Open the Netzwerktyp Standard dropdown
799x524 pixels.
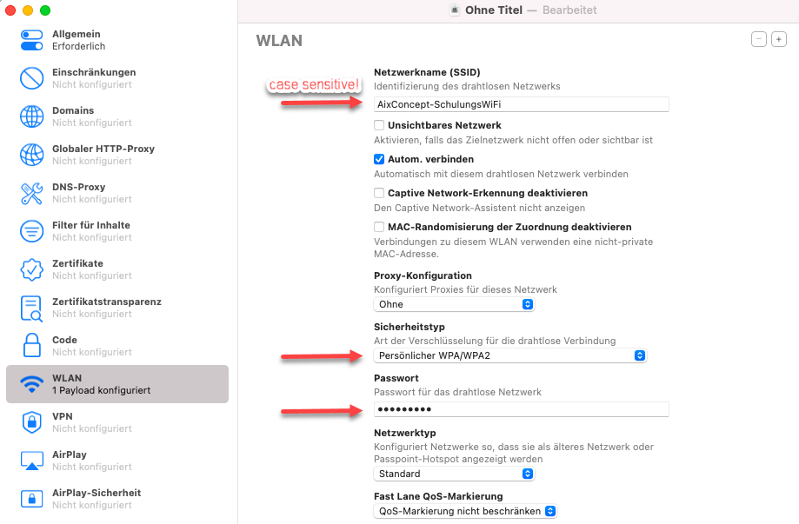point(454,474)
